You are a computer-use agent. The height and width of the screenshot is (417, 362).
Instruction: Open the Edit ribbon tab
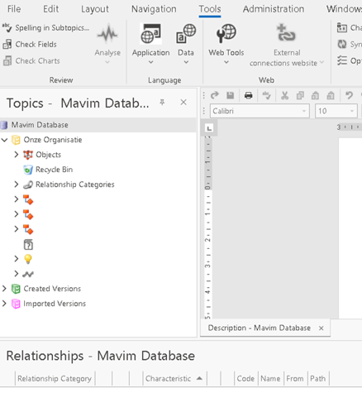point(50,9)
